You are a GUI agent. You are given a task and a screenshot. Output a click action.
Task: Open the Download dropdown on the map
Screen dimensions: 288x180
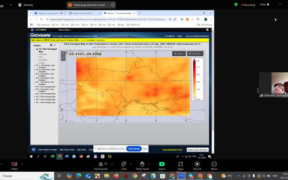point(195,54)
